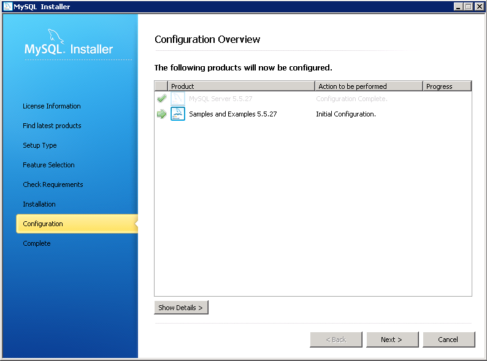Viewport: 487px width, 361px height.
Task: Click the Cancel button
Action: pos(448,340)
